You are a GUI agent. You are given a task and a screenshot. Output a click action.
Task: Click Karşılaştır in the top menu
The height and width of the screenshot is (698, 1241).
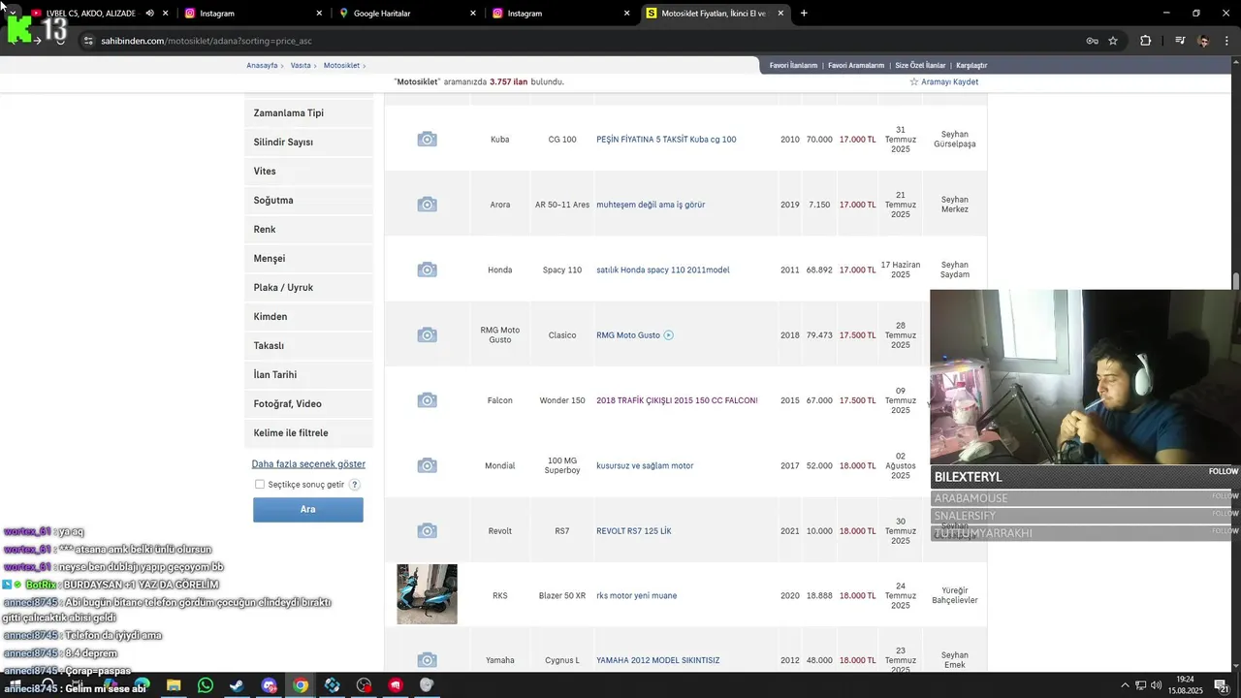point(971,66)
